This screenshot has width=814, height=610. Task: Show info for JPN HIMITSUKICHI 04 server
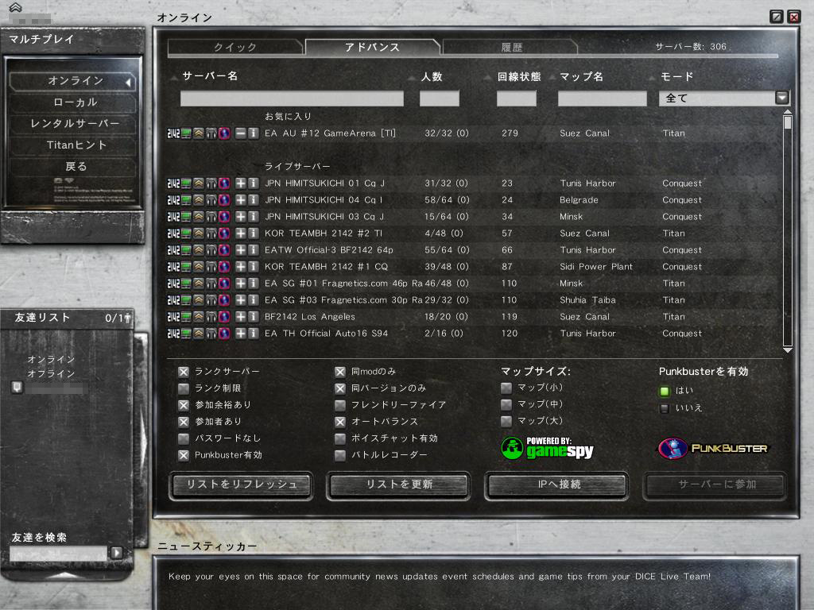254,199
